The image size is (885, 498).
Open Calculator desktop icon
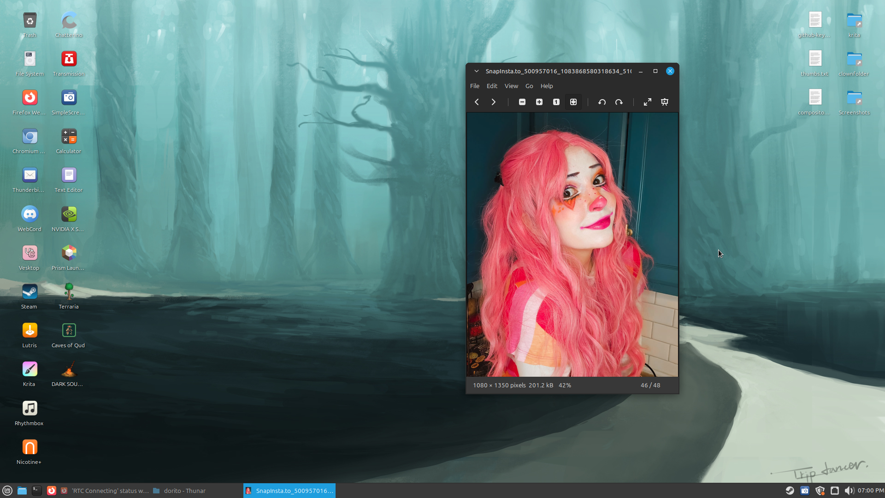(69, 141)
